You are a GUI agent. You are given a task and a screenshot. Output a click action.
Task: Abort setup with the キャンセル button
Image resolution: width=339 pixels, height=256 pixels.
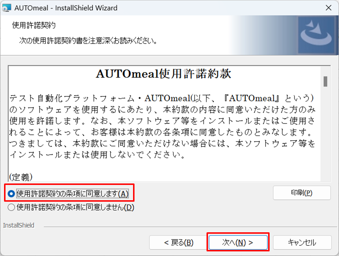(302, 243)
